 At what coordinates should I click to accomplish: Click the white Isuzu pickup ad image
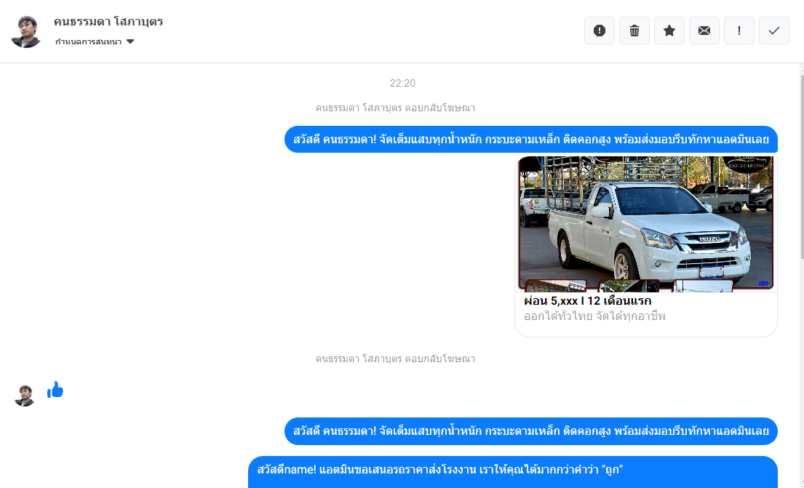[645, 223]
